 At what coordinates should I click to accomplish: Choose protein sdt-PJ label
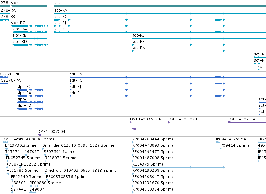75,87
